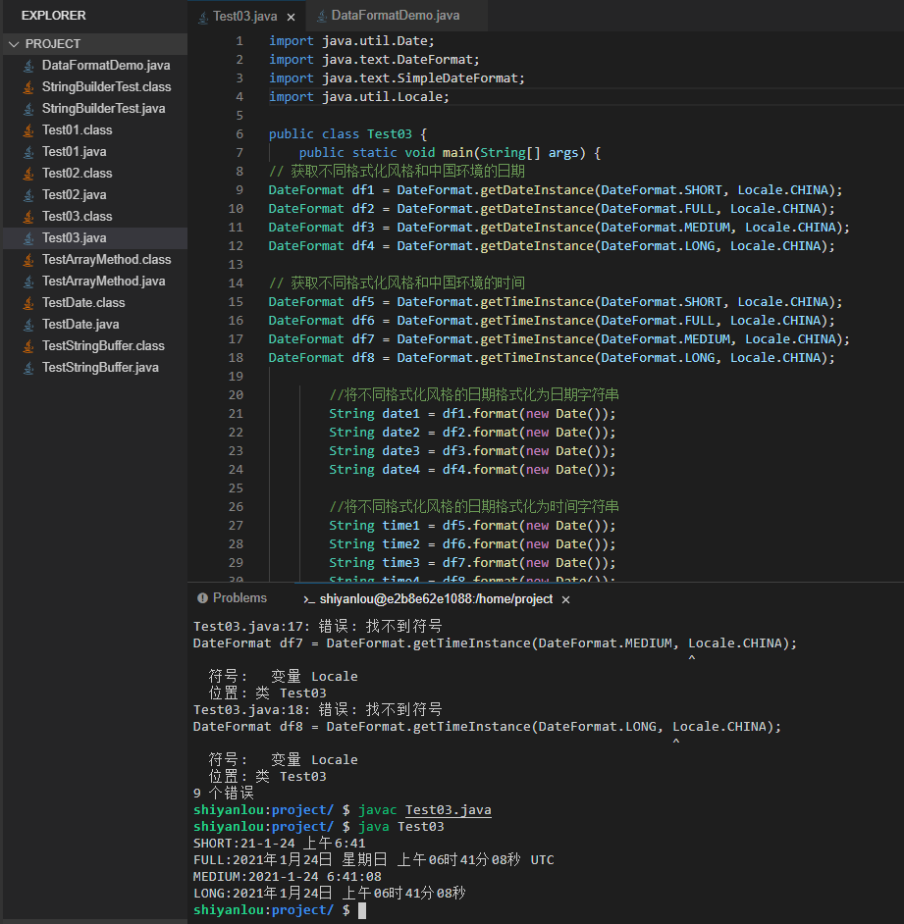Click the 'Test03.java:18' error message in terminal
Viewport: 904px width, 924px height.
[318, 709]
